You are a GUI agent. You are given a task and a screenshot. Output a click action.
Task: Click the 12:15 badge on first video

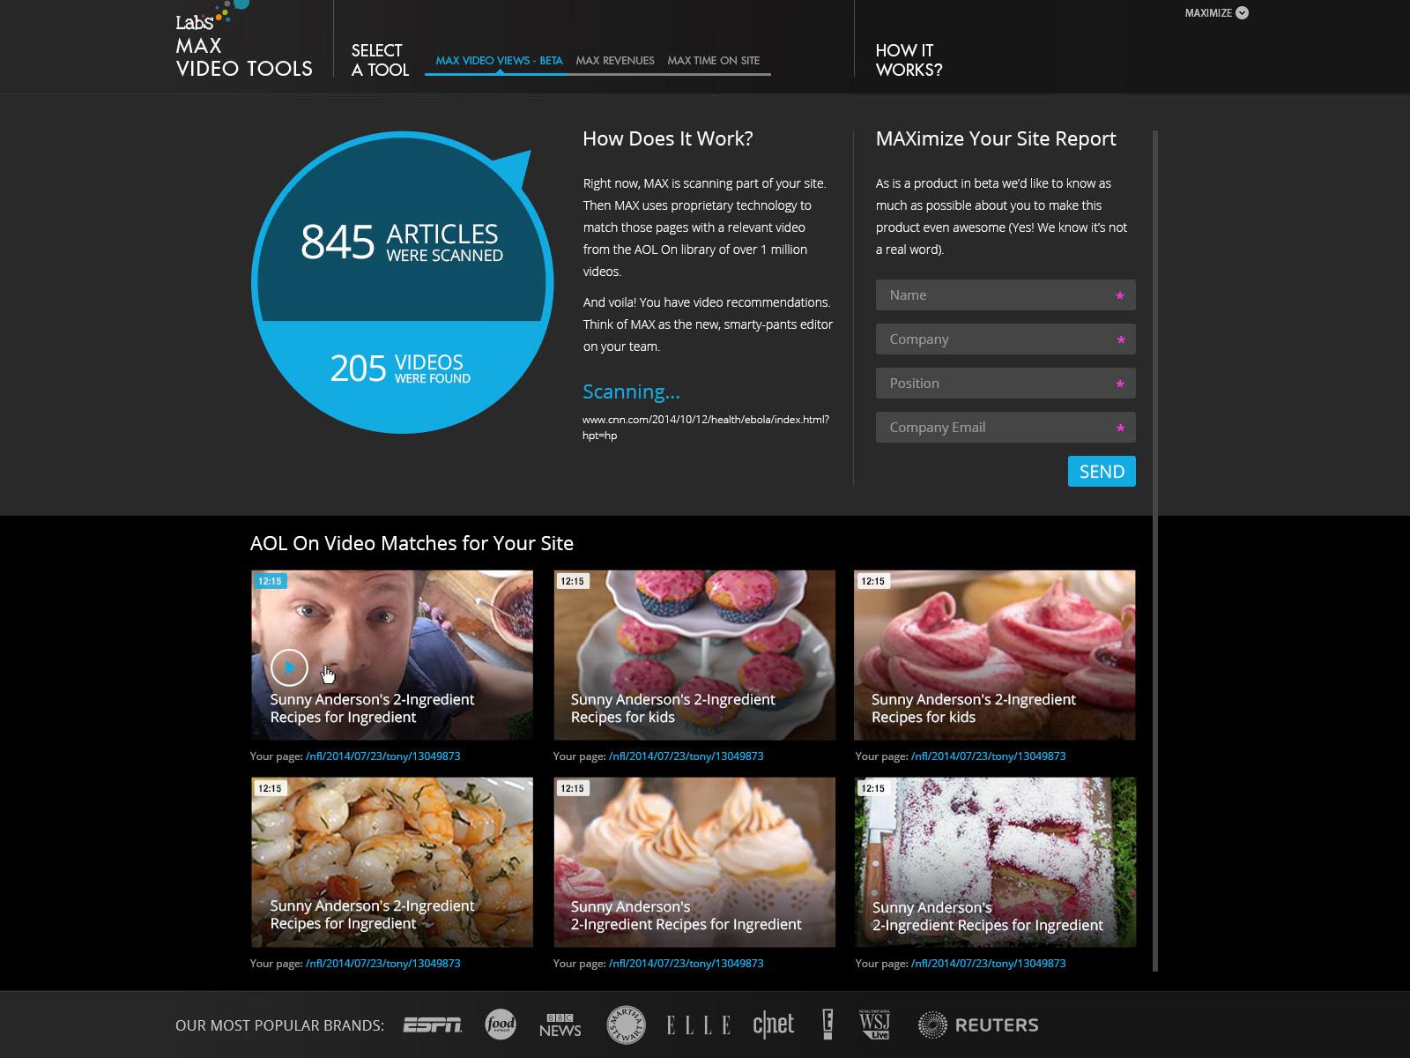(x=270, y=581)
